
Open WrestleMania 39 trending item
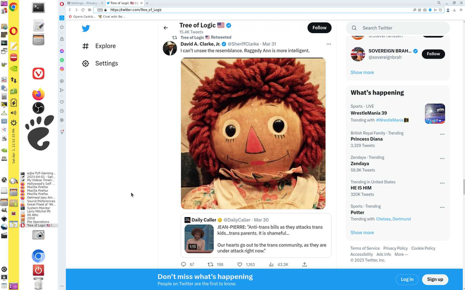point(369,113)
